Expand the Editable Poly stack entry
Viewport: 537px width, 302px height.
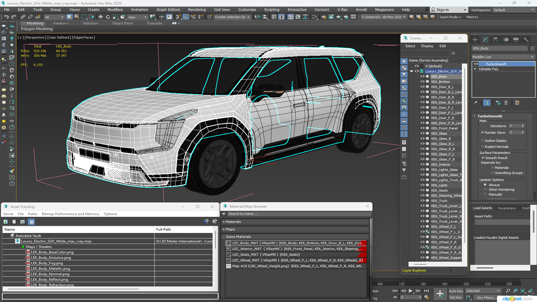click(x=475, y=69)
